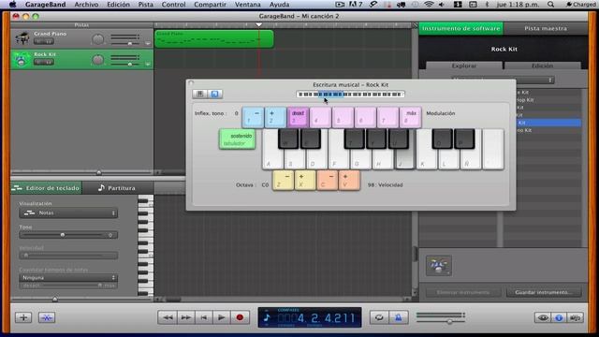Click the Eliminar instrumento button
The width and height of the screenshot is (599, 337).
pyautogui.click(x=463, y=292)
